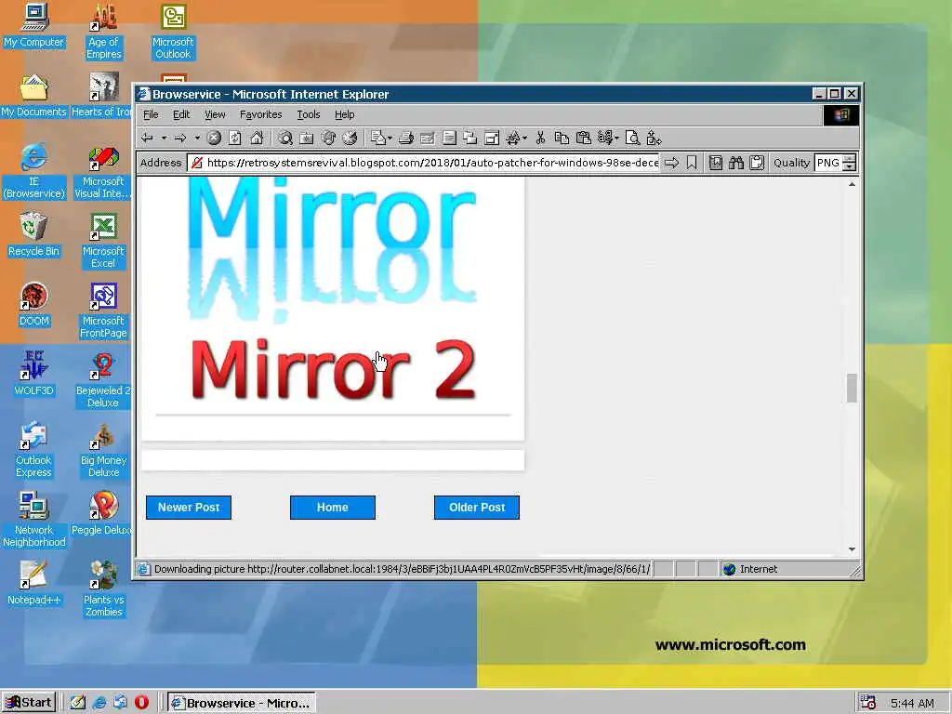Viewport: 952px width, 714px height.
Task: Click the Go arrow beside the address bar
Action: (671, 163)
